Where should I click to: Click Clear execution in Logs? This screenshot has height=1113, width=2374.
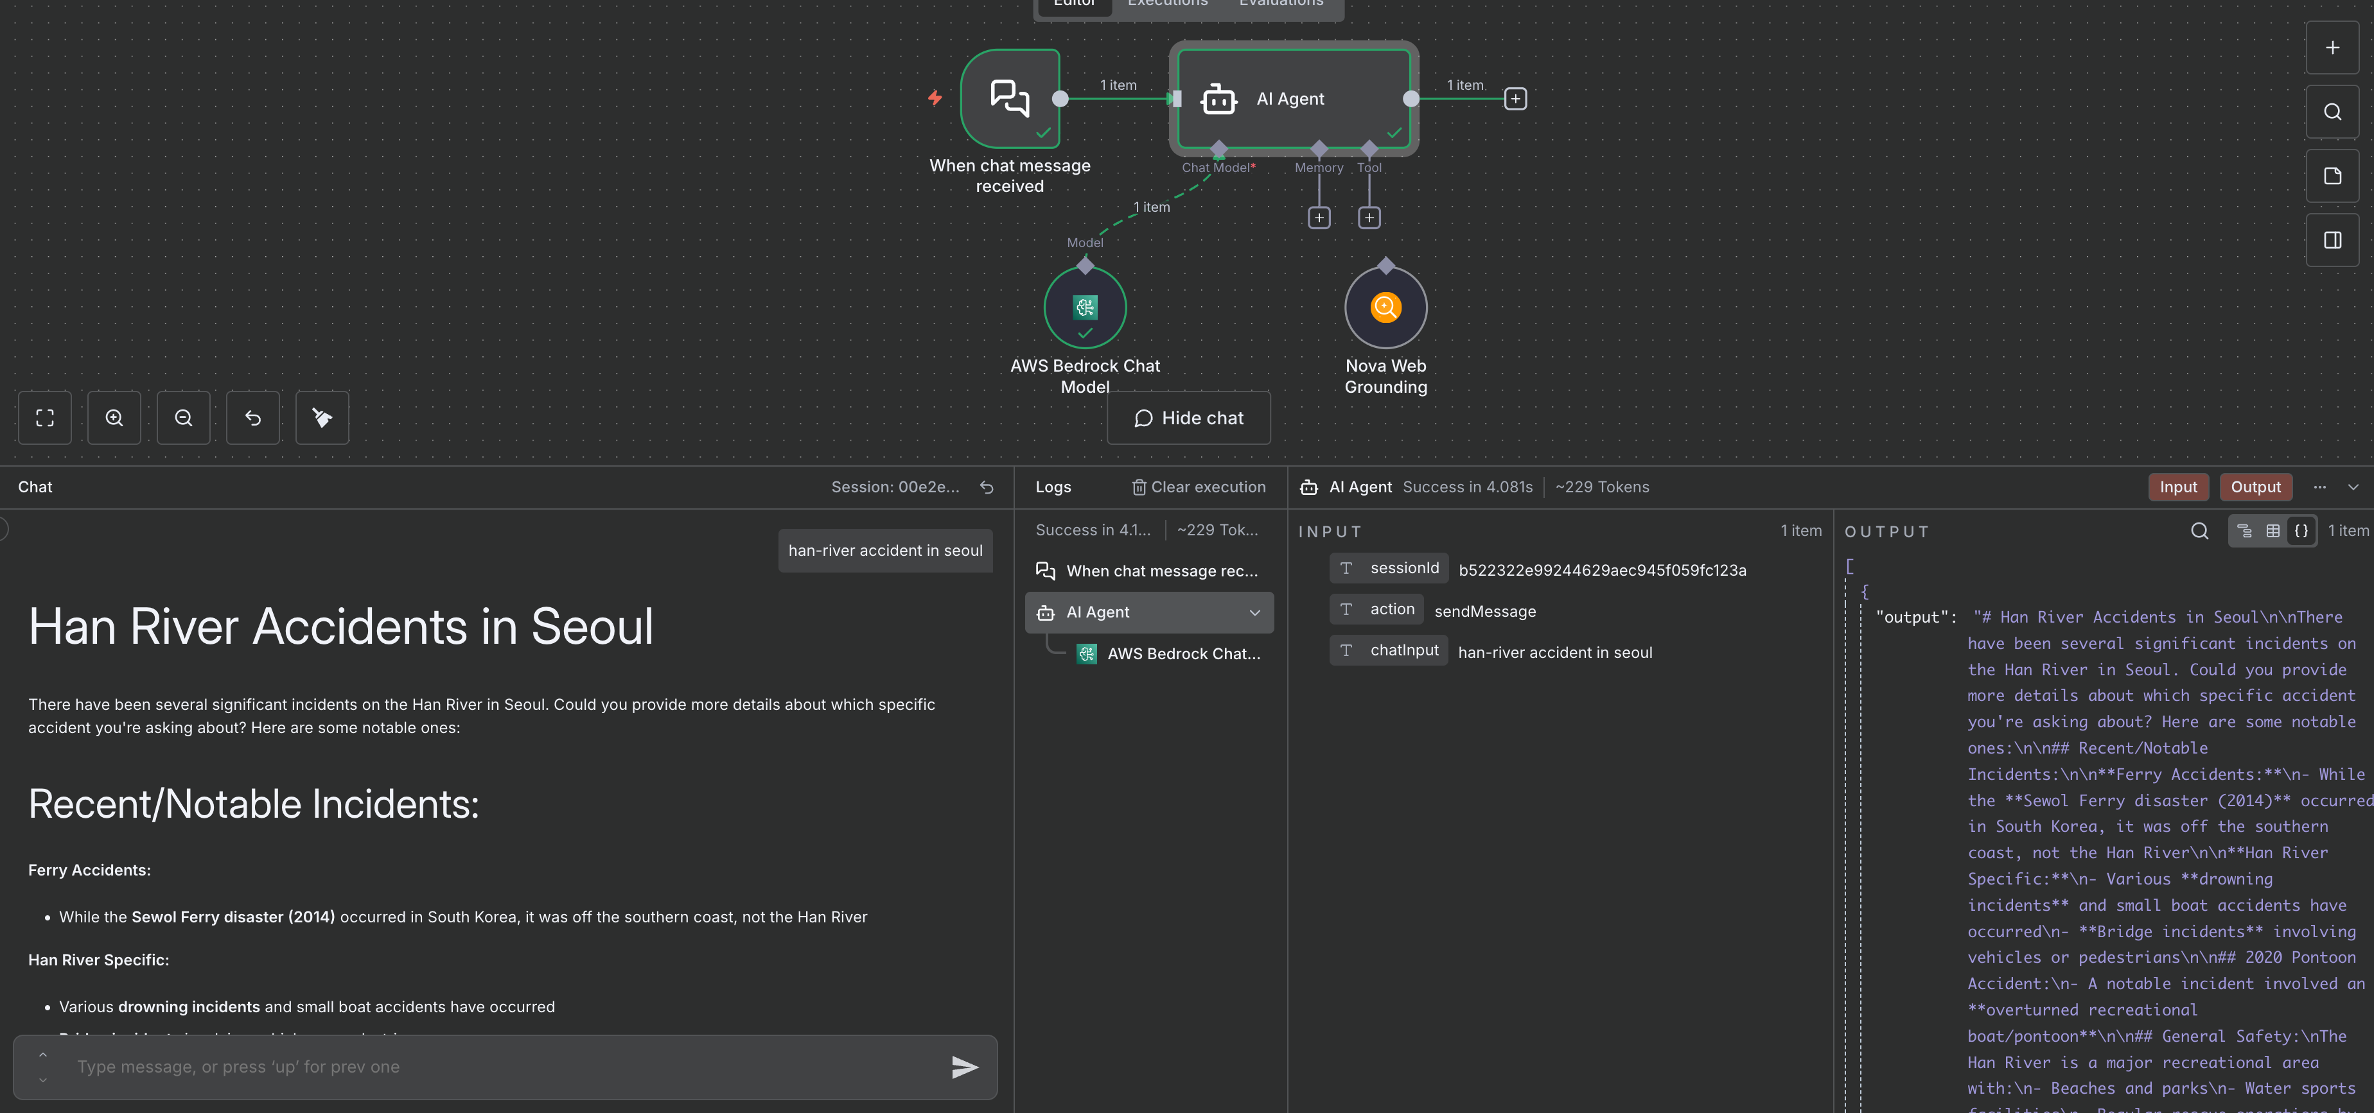[x=1198, y=487]
